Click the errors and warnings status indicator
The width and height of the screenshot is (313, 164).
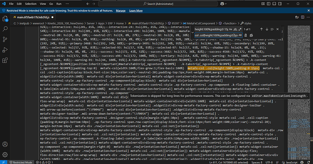44,162
